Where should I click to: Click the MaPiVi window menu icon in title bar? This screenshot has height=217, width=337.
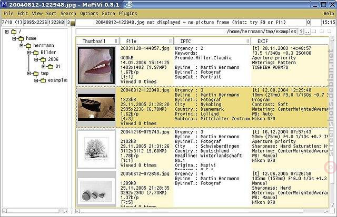(x=4, y=4)
